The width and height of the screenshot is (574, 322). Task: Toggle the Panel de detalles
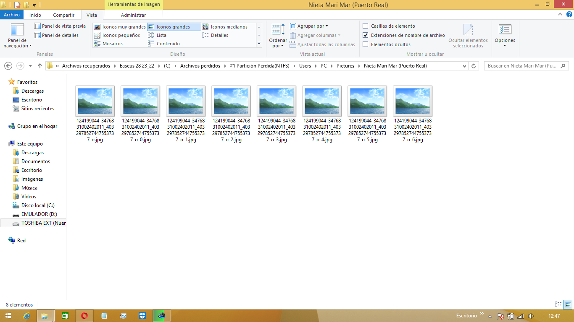coord(56,35)
